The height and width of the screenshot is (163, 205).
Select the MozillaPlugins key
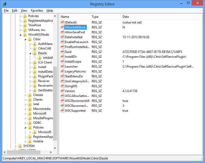43,118
